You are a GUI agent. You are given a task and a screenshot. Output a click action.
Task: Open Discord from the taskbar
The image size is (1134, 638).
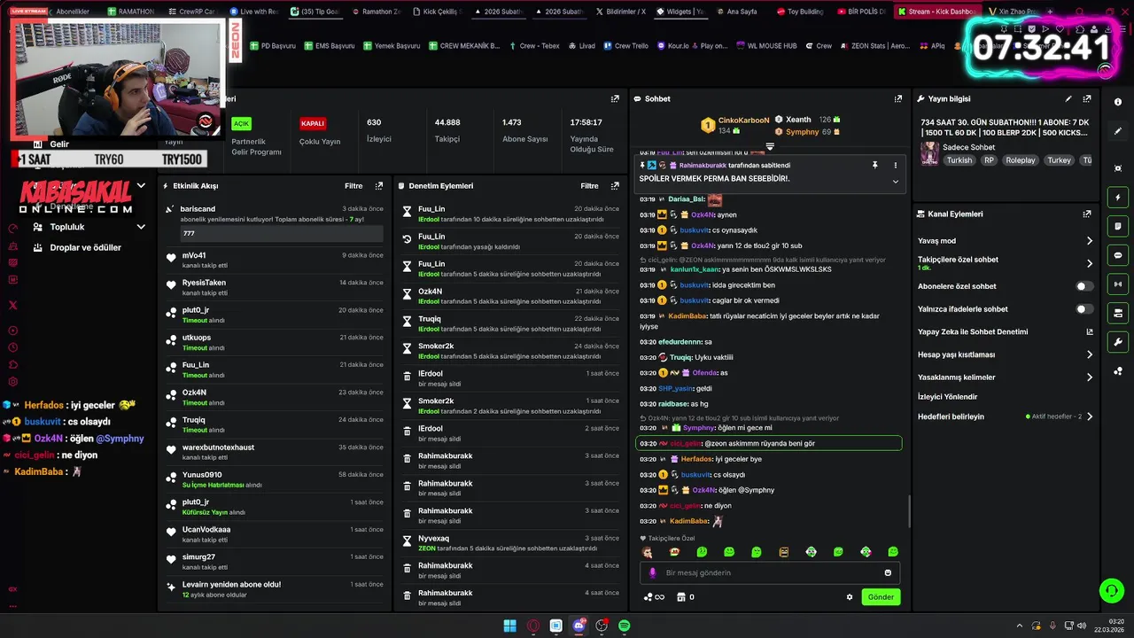click(x=579, y=626)
